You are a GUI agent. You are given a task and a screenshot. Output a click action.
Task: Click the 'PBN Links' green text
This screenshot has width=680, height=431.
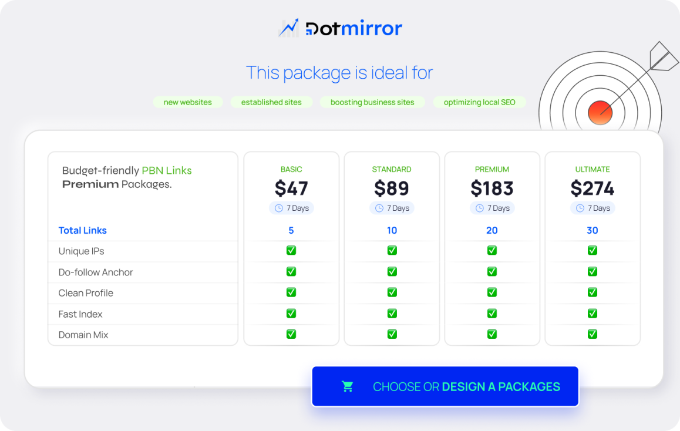coord(167,170)
